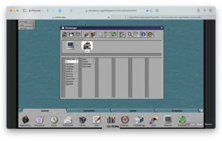This screenshot has width=222, height=141.
Task: Click the open folder toolbar icon
Action: [x=86, y=34]
